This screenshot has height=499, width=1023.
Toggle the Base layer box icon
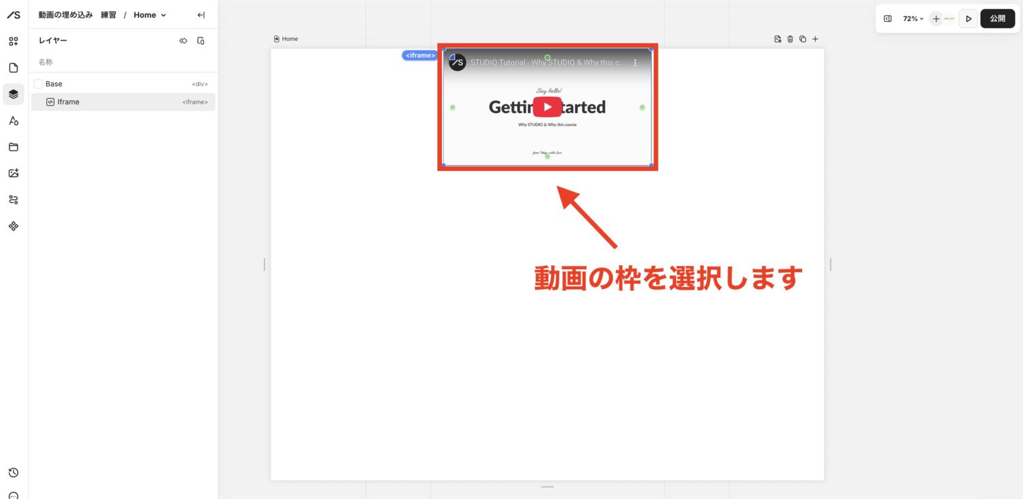click(38, 84)
